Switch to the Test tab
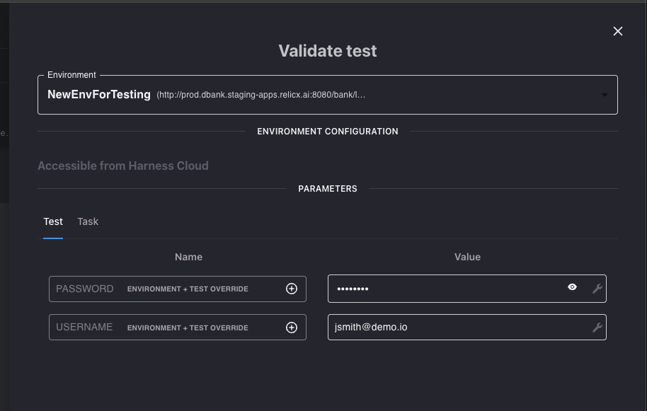The image size is (647, 411). coord(53,221)
